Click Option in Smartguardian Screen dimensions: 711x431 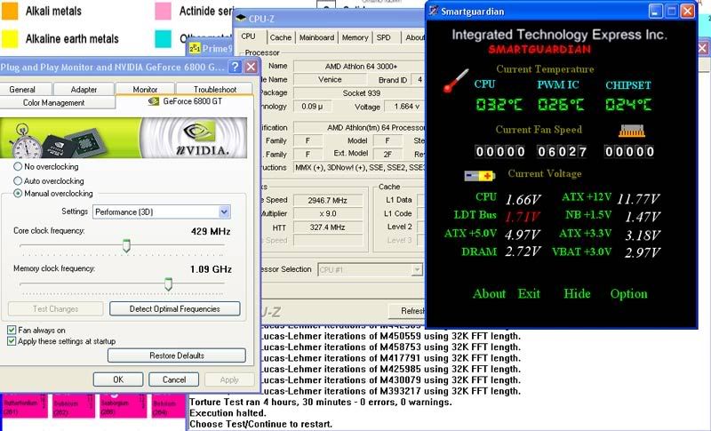[x=628, y=293]
